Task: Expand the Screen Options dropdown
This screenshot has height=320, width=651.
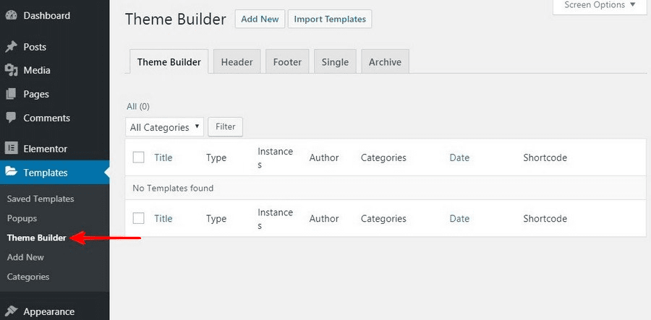Action: click(x=600, y=6)
